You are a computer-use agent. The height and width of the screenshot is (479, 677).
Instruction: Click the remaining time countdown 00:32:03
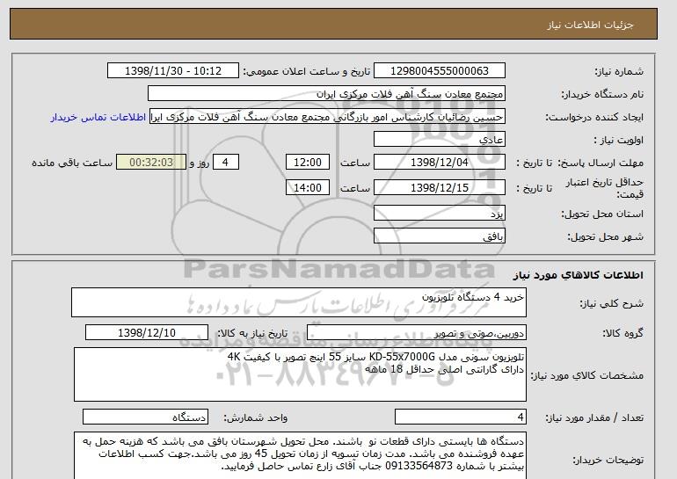coord(151,163)
